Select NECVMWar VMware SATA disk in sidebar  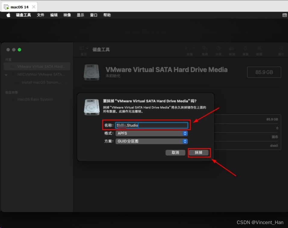tap(37, 74)
